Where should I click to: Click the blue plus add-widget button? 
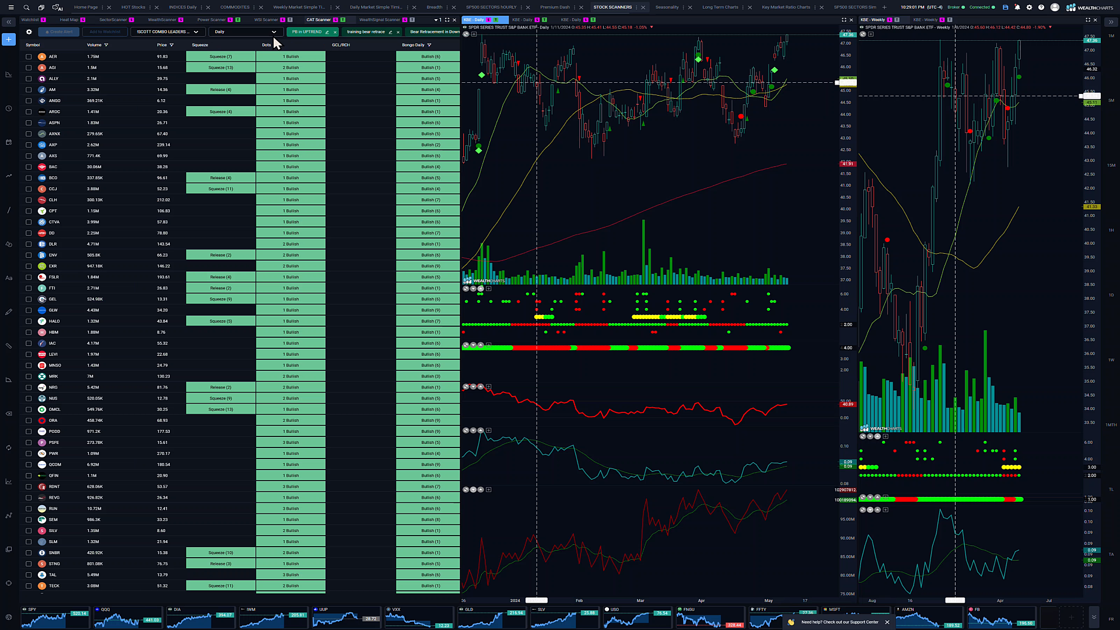pos(9,39)
